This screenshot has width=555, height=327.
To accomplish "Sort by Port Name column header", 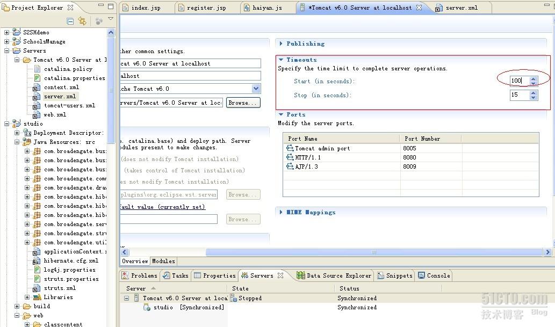I will click(342, 139).
